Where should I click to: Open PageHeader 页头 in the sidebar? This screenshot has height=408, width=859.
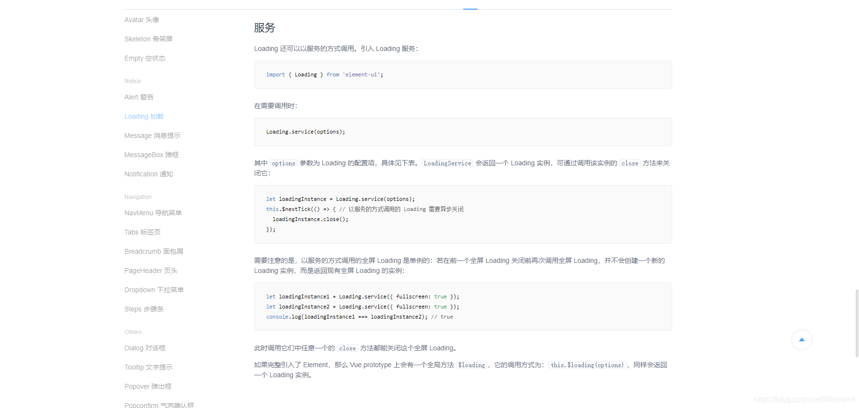pos(151,271)
